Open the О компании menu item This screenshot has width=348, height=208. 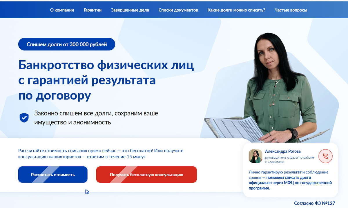[62, 10]
